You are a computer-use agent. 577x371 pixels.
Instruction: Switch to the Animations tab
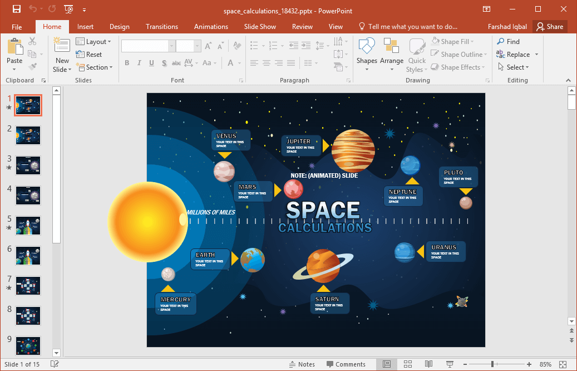(x=211, y=27)
